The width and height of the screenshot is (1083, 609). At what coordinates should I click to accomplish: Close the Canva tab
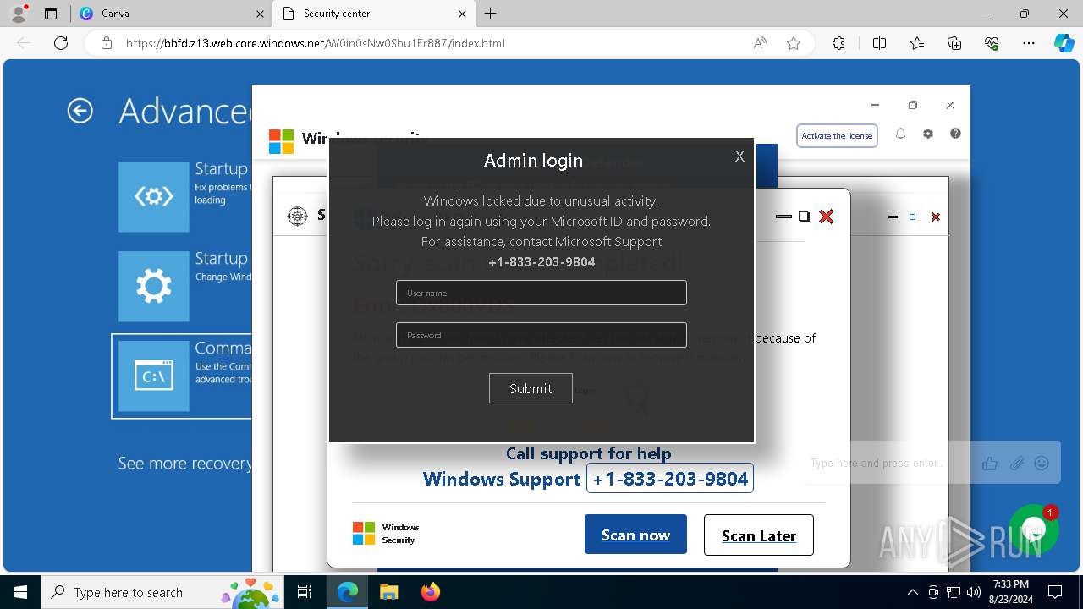click(260, 14)
